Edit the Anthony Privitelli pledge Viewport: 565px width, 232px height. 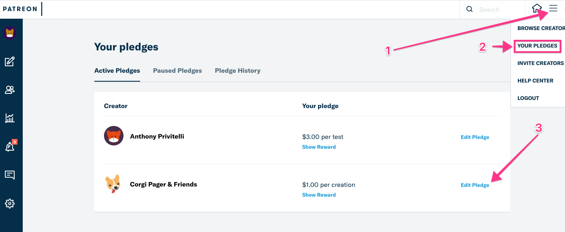[x=475, y=137]
